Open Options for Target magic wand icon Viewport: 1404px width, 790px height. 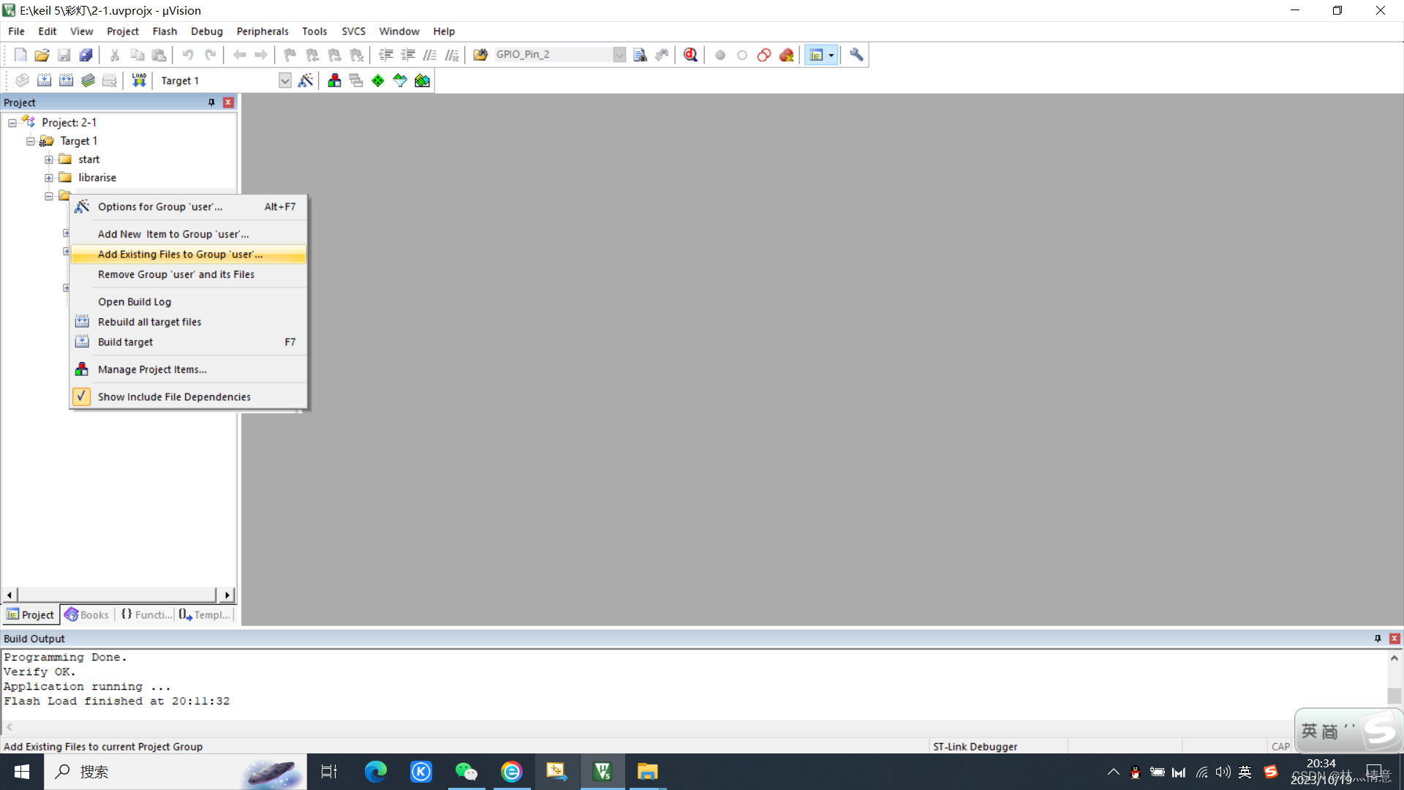coord(306,80)
